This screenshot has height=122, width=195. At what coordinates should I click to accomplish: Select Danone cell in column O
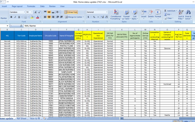(167, 49)
